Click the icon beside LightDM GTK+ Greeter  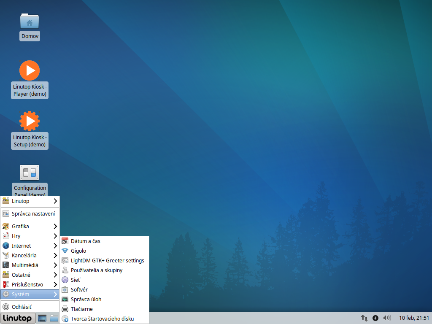tap(65, 261)
